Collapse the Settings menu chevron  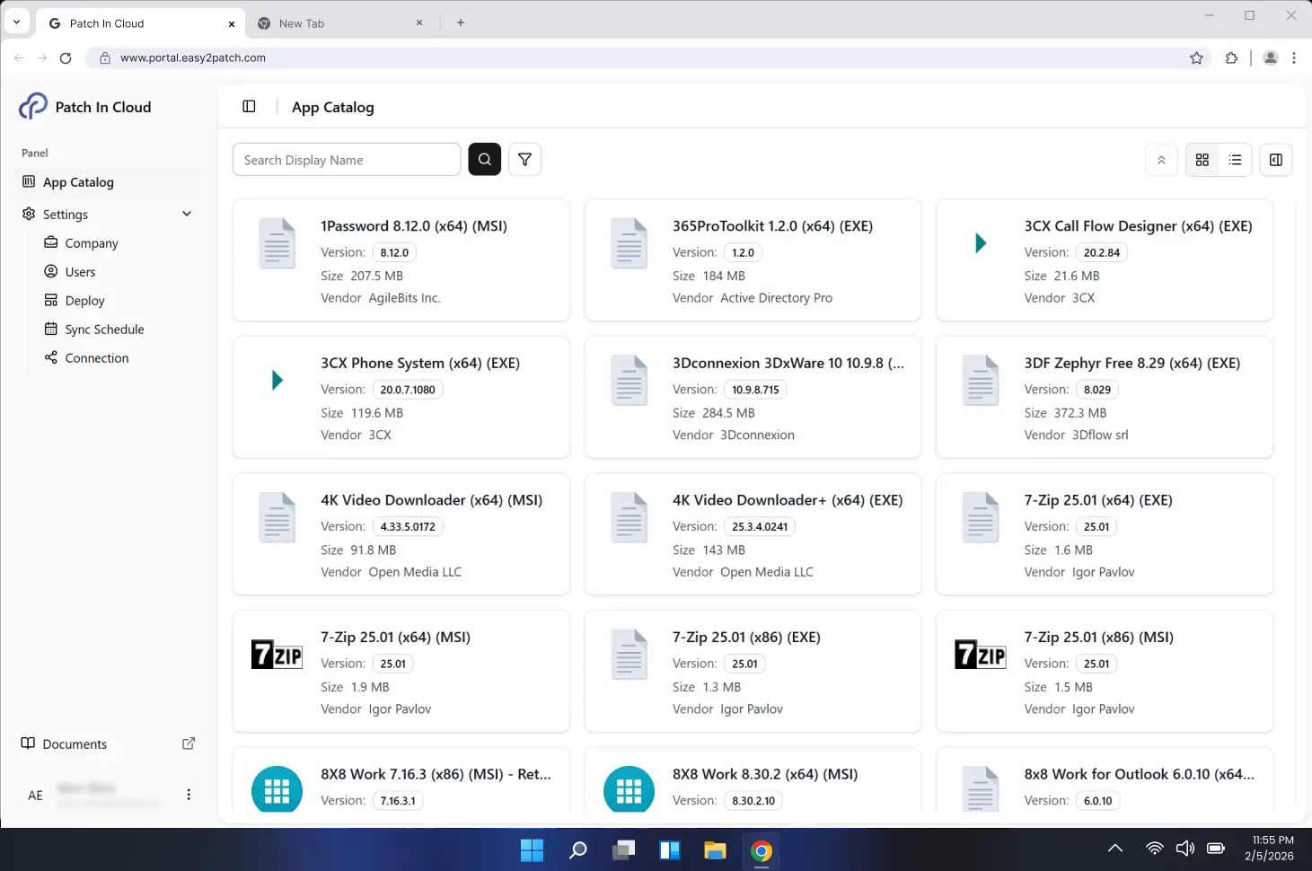click(x=187, y=215)
